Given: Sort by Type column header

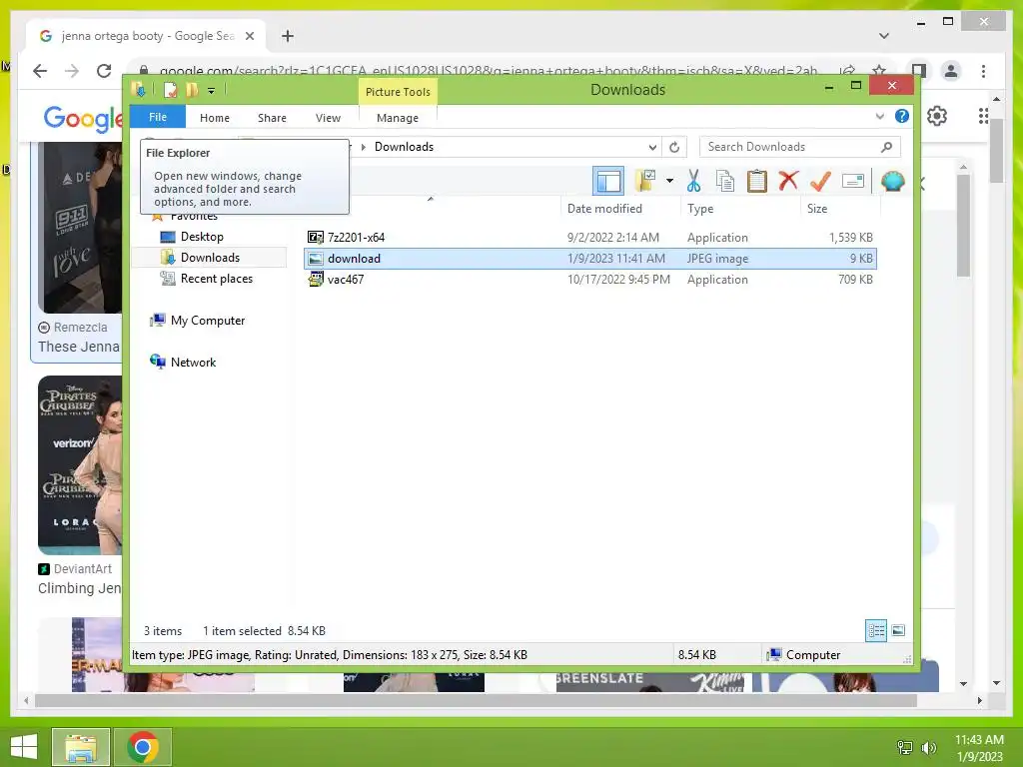Looking at the screenshot, I should pyautogui.click(x=700, y=209).
